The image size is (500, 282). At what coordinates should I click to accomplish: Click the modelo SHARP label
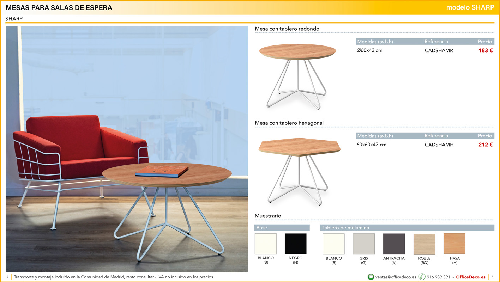point(470,7)
